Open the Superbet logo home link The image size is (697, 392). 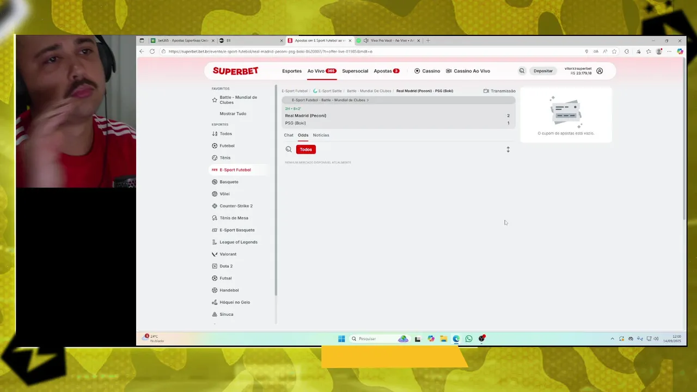(235, 71)
